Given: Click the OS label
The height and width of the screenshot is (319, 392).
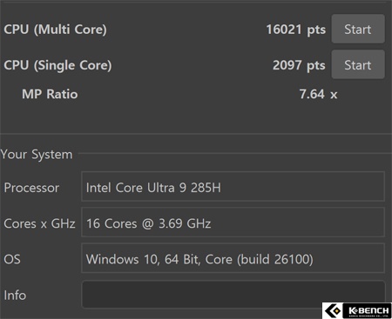Looking at the screenshot, I should 12,259.
